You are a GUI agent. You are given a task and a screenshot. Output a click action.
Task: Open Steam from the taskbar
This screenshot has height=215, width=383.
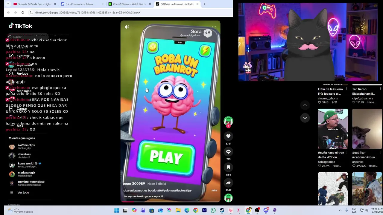point(222,210)
